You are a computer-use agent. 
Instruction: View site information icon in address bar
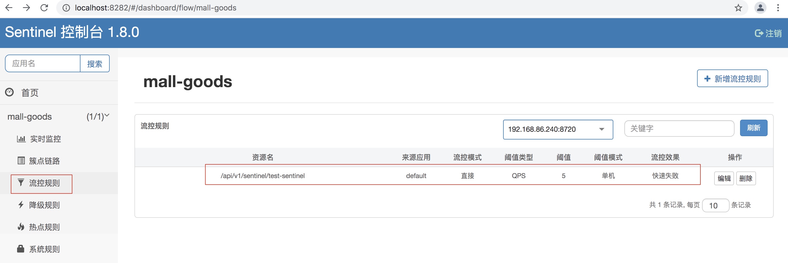click(x=66, y=8)
